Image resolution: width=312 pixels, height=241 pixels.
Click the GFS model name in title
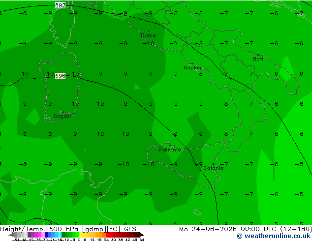[x=130, y=229]
